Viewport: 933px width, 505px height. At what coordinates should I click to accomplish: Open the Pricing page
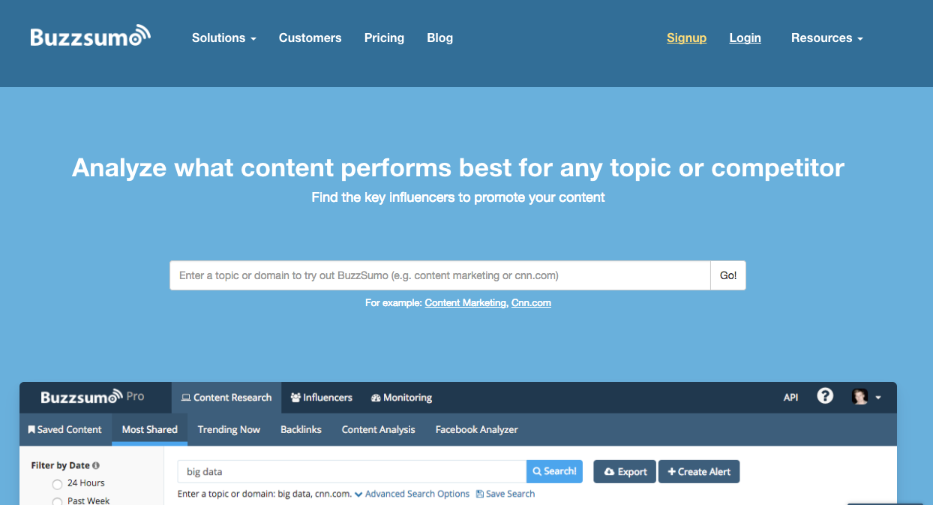(384, 38)
